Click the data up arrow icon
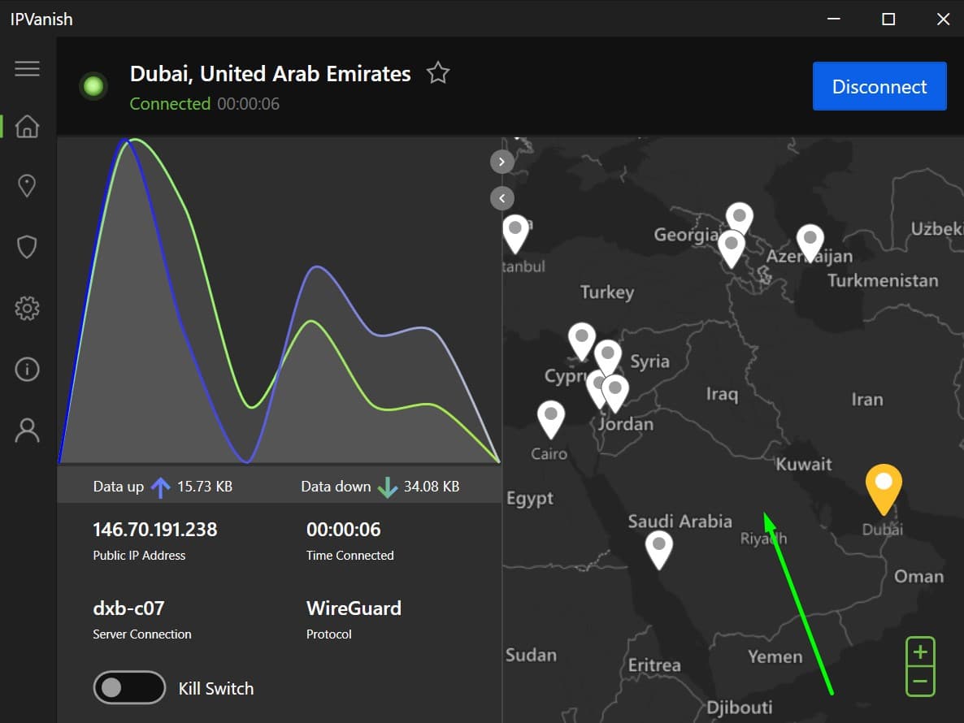 click(x=160, y=487)
